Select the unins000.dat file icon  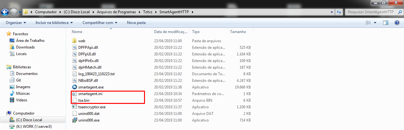75,114
